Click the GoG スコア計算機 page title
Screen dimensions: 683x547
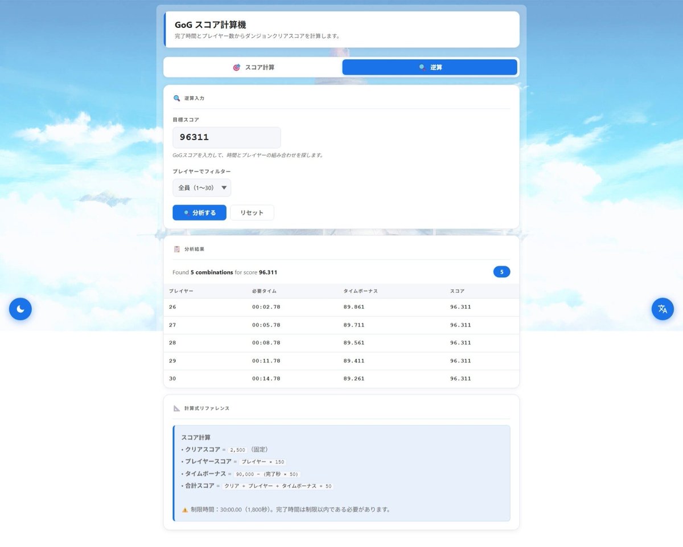pos(211,25)
